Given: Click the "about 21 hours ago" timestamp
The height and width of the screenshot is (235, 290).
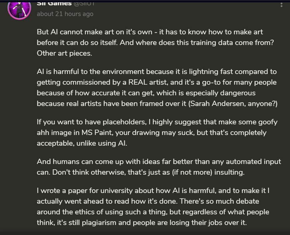Looking at the screenshot, I should 65,14.
